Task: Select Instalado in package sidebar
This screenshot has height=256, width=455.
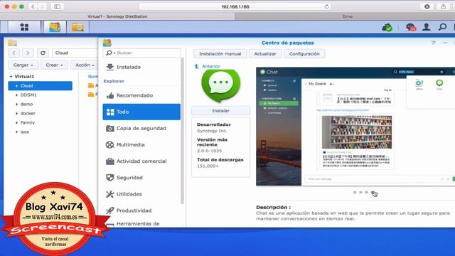Action: point(141,67)
